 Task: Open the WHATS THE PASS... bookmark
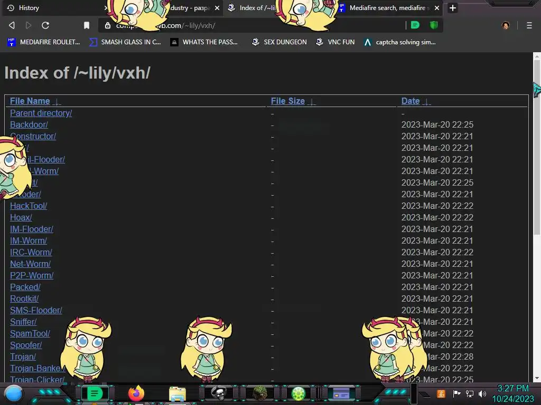204,42
